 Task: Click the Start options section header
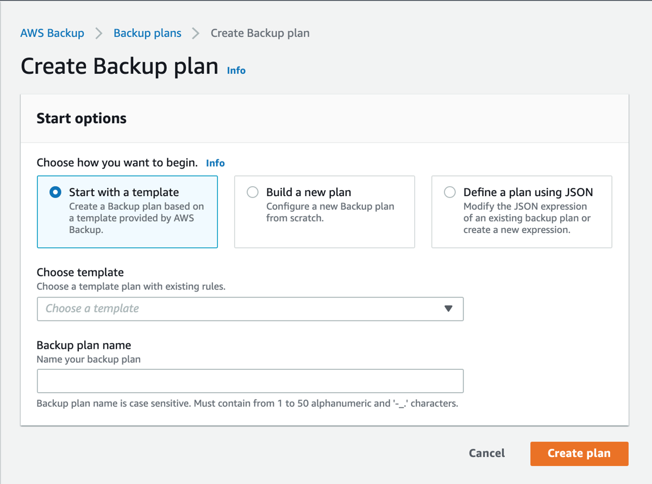(81, 118)
